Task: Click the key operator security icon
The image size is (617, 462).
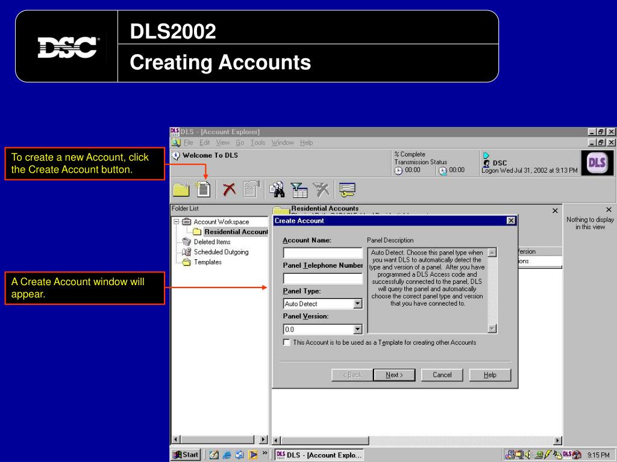Action: coord(347,189)
